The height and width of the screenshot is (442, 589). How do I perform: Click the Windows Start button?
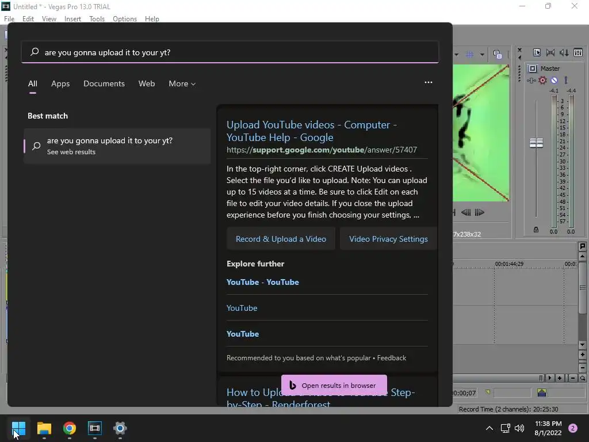coord(18,428)
